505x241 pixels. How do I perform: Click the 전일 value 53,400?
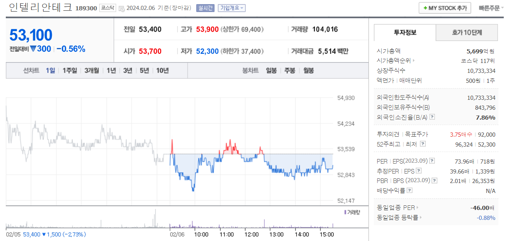click(150, 29)
